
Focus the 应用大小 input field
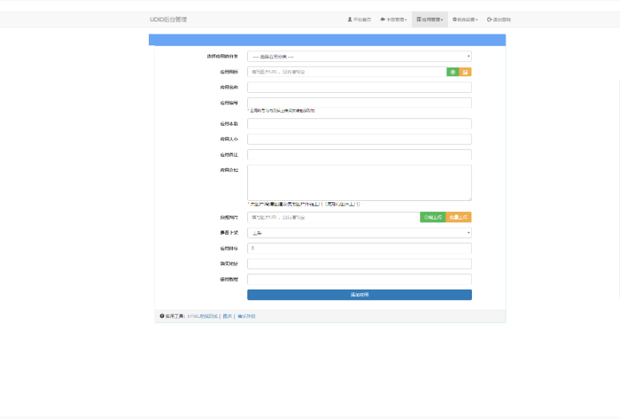360,139
